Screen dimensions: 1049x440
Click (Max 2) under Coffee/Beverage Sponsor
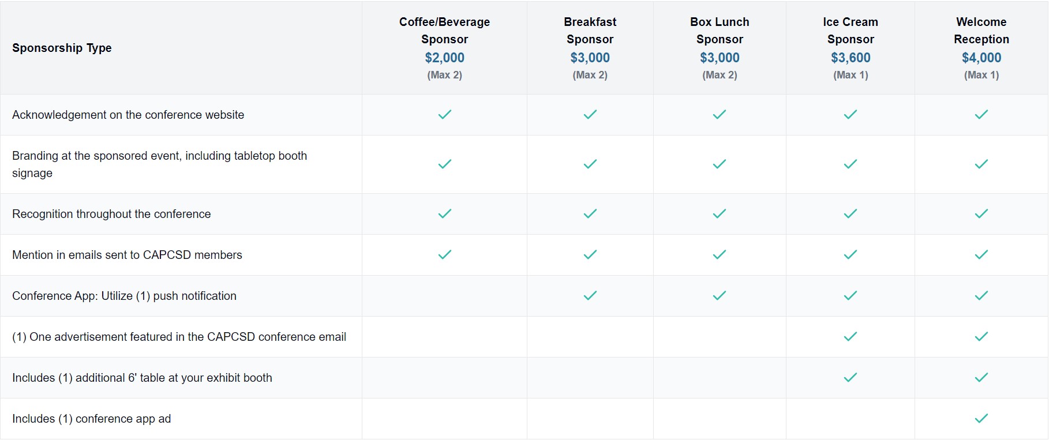445,75
